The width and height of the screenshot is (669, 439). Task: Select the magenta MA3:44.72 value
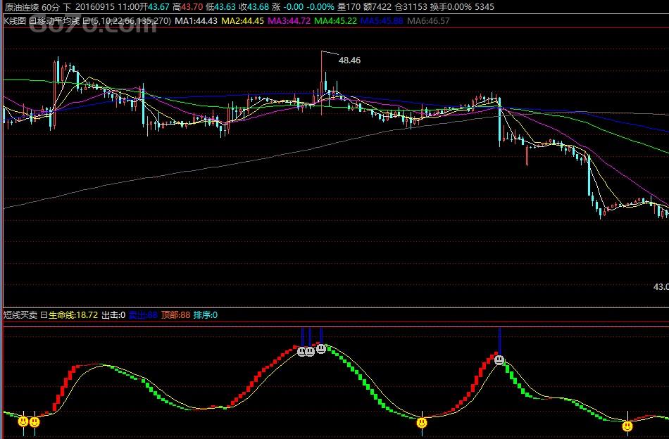(289, 20)
